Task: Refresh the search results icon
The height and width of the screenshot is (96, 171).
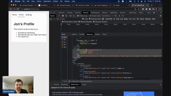Action: (58, 19)
